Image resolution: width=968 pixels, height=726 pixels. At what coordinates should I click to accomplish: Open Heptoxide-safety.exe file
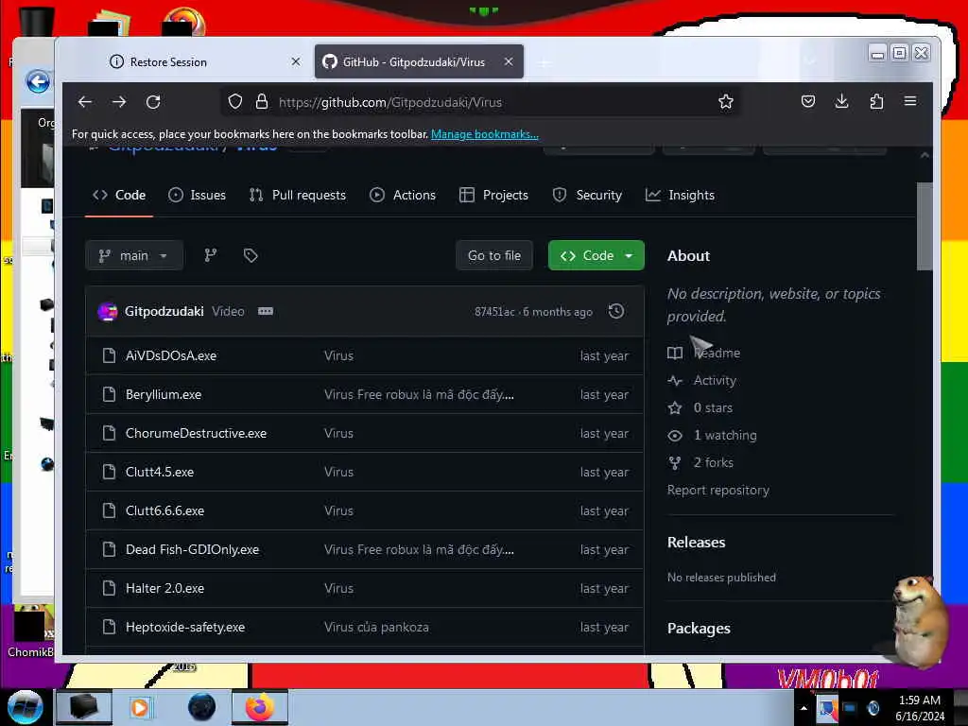point(185,628)
